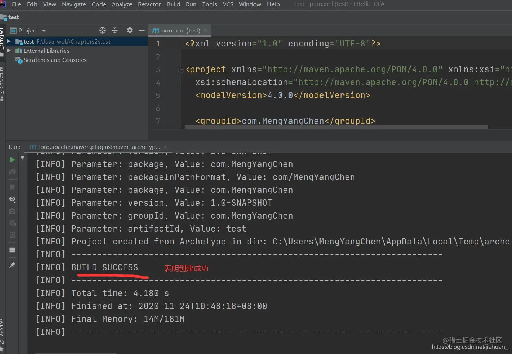
Task: Click the test breadcrumb in navigation bar
Action: 10,17
